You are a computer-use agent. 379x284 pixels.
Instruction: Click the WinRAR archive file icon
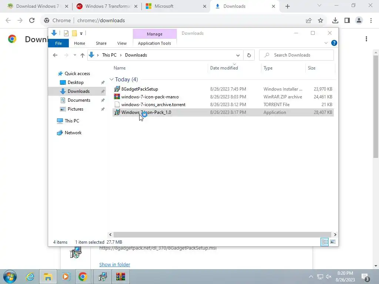117,97
